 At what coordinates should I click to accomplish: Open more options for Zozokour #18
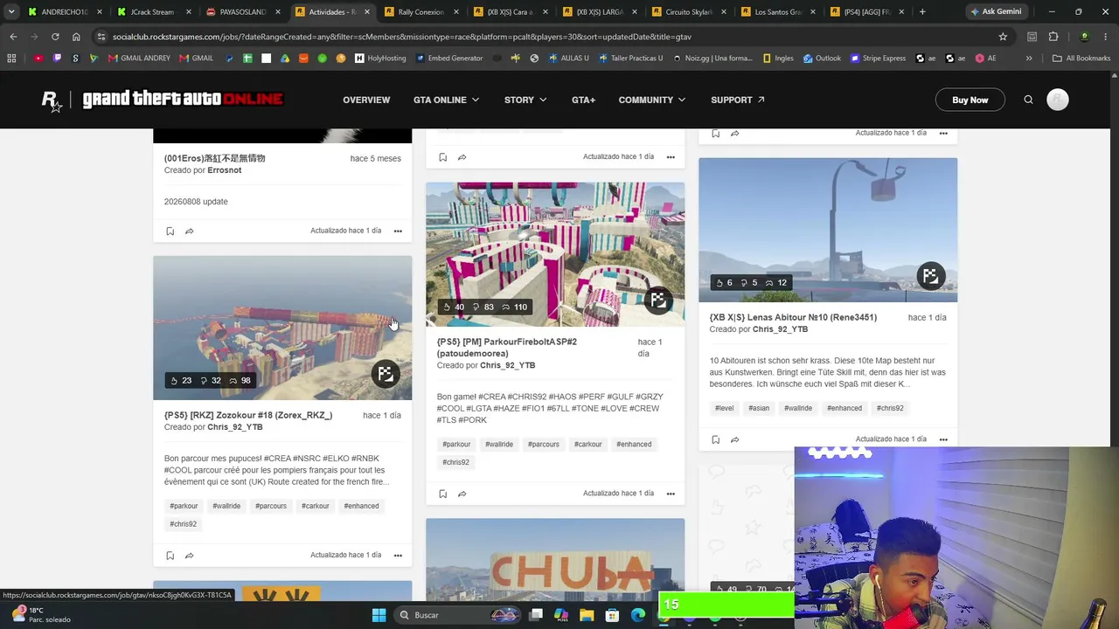pos(398,556)
